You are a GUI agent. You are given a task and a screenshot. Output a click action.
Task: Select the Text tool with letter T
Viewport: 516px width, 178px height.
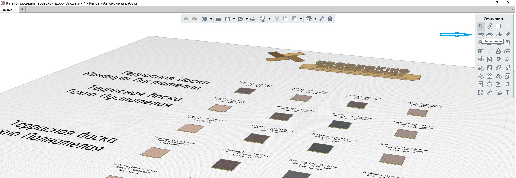click(x=507, y=92)
